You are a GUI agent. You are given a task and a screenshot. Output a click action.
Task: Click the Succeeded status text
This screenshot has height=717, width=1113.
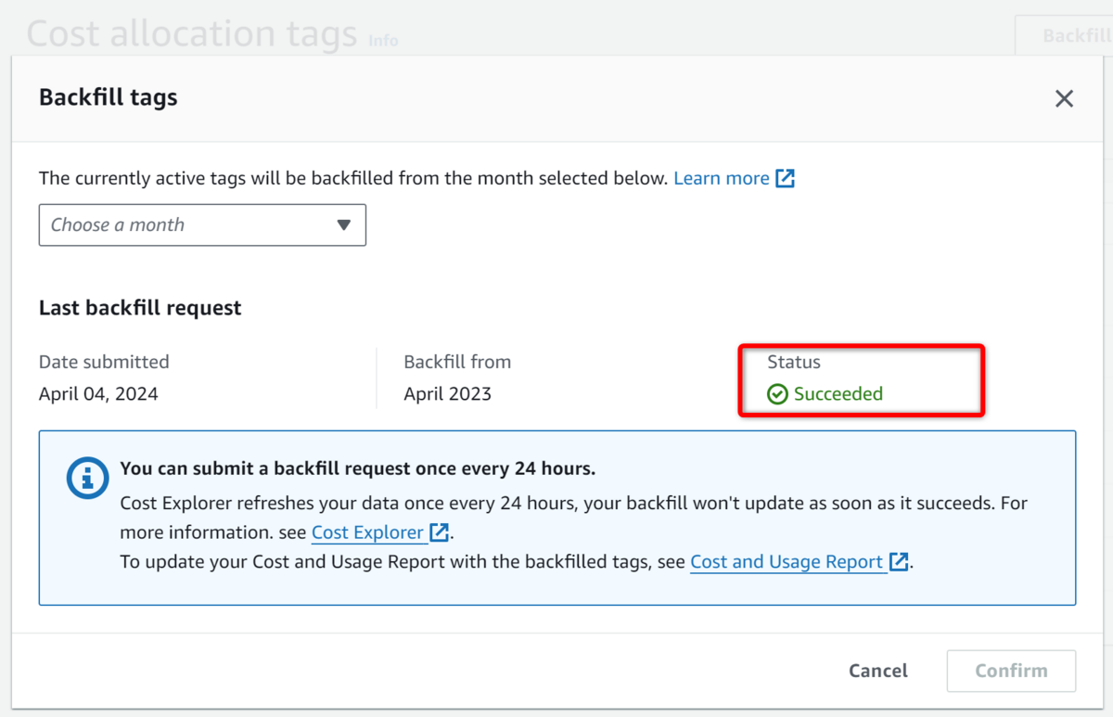(838, 394)
